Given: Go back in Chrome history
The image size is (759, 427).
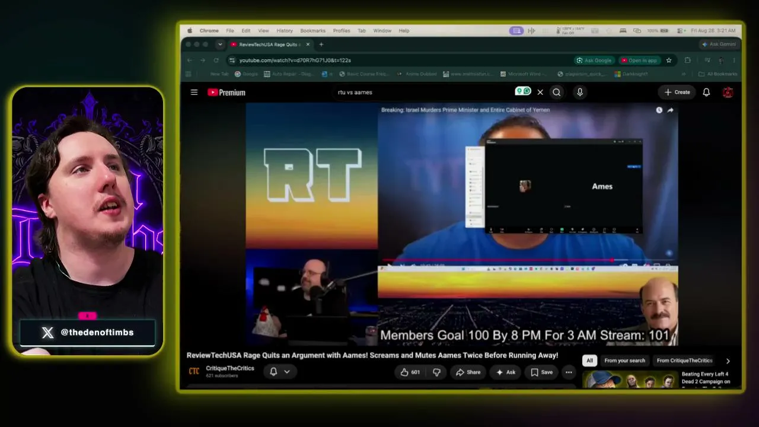Looking at the screenshot, I should [190, 60].
